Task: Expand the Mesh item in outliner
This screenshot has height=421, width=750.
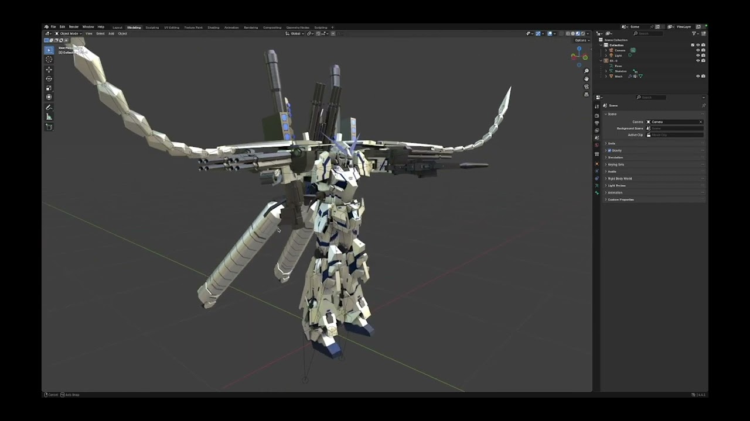Action: (606, 76)
